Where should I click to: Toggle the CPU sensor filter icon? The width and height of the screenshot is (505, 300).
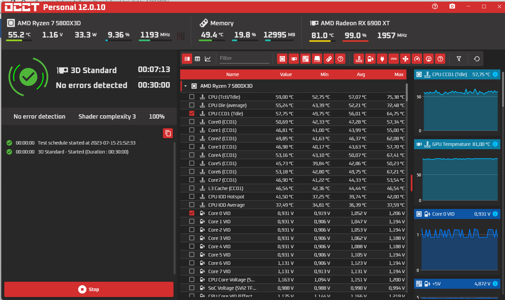[282, 59]
